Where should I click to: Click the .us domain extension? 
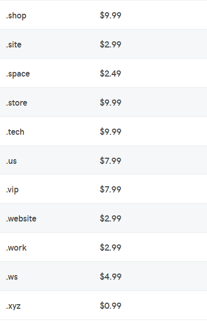tap(11, 161)
